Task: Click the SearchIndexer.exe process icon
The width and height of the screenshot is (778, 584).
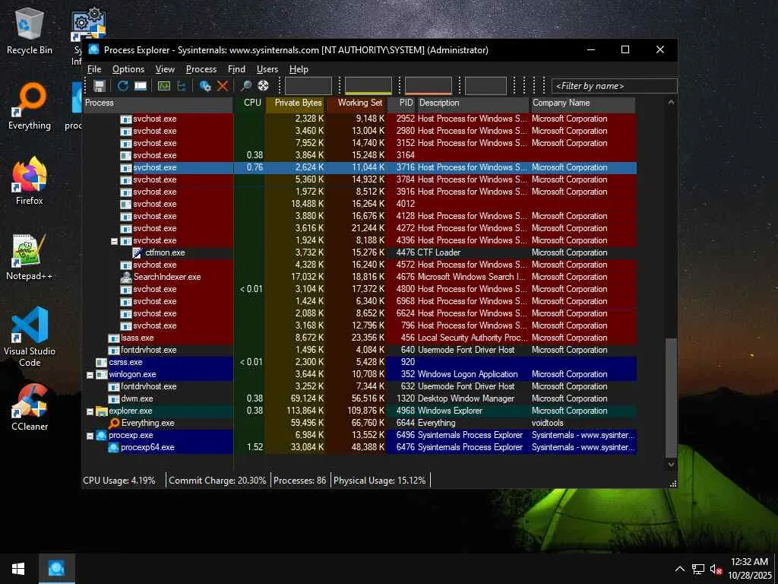Action: pos(126,277)
